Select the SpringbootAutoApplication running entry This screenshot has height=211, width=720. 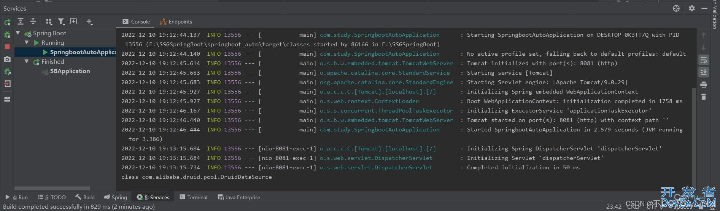click(65, 52)
